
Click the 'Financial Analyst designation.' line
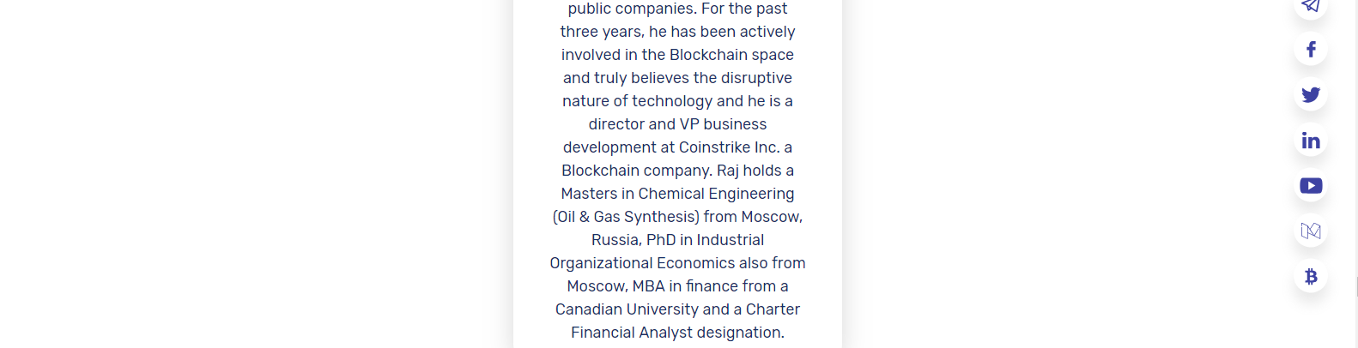pyautogui.click(x=677, y=333)
